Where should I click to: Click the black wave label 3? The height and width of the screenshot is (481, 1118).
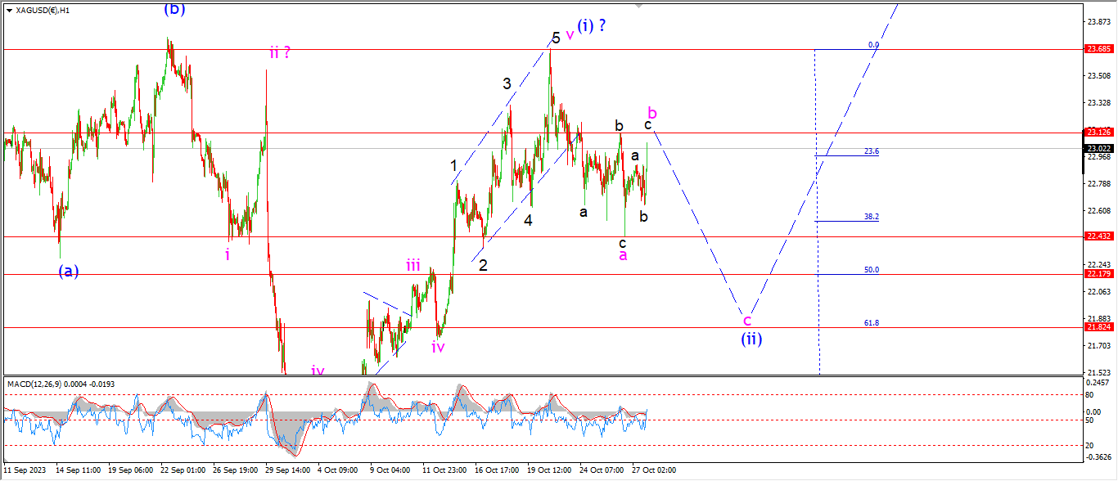click(507, 83)
